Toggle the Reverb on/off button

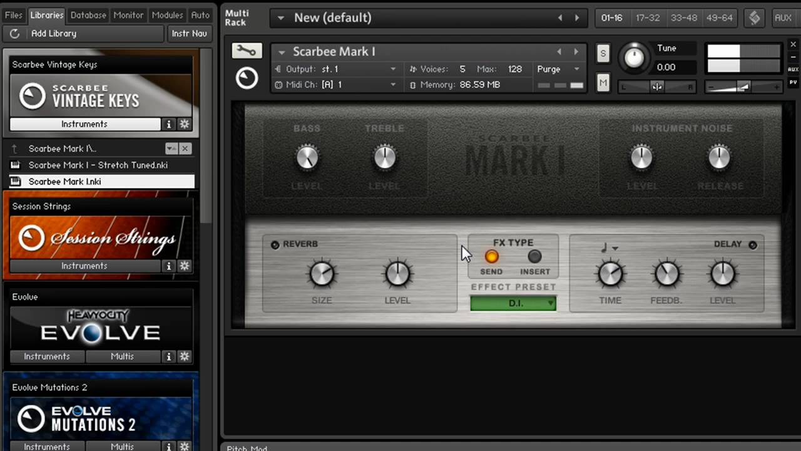point(275,244)
